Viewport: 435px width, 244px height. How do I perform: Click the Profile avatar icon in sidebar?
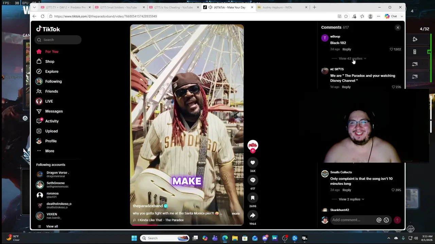coord(39,141)
